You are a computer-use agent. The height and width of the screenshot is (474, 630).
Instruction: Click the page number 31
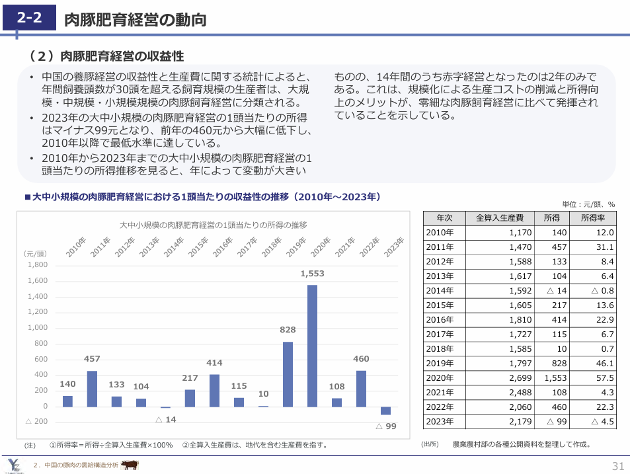point(617,466)
